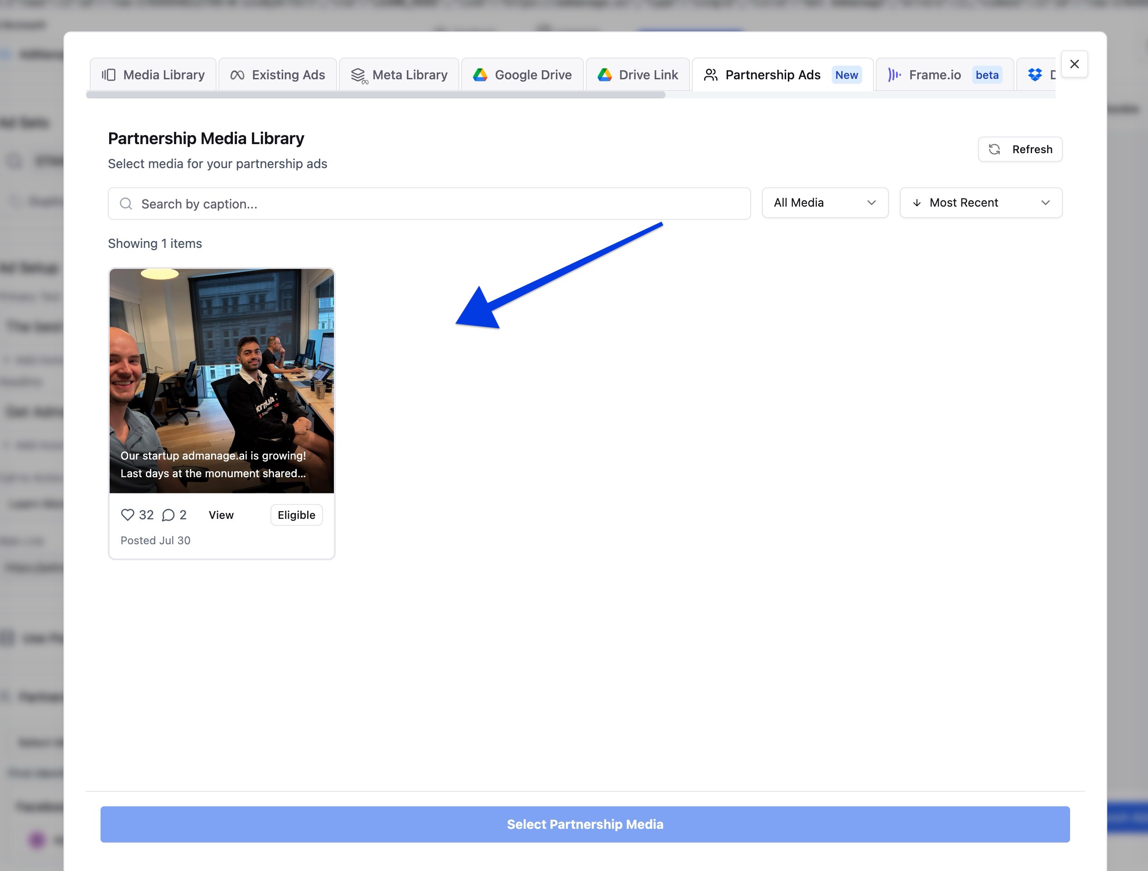Open the Drive Link play icon
Image resolution: width=1148 pixels, height=871 pixels.
[x=605, y=74]
